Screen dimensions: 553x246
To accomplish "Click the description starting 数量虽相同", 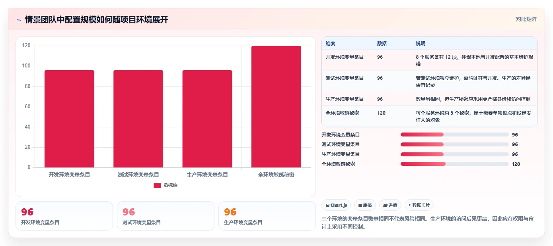I will [x=473, y=99].
